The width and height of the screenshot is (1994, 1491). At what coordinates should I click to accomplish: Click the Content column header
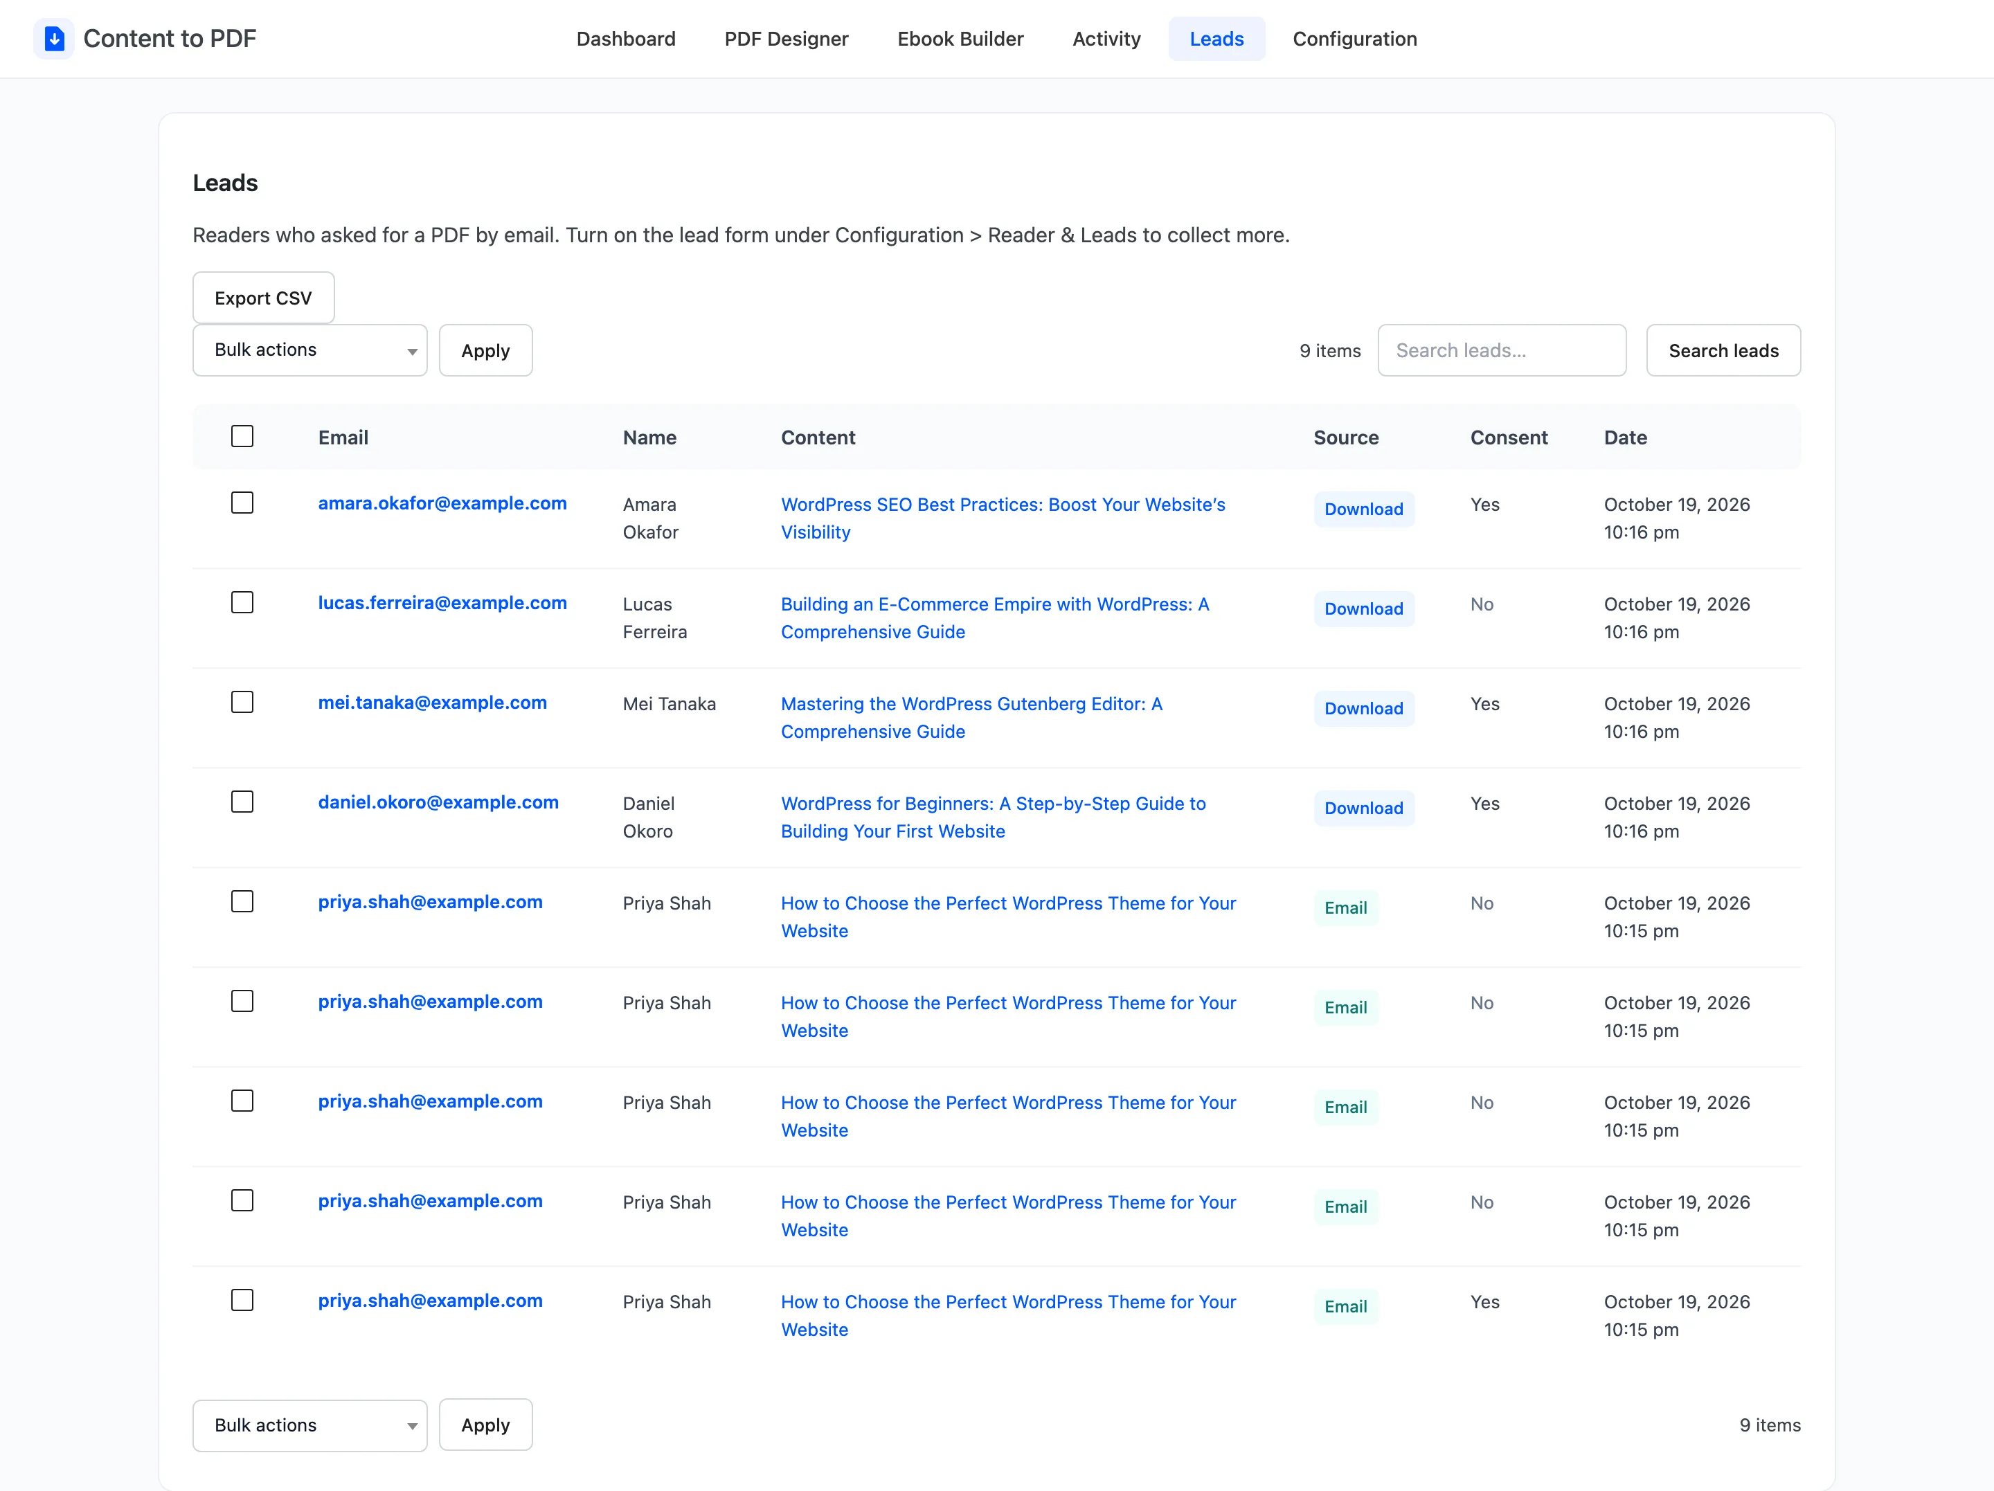tap(818, 437)
